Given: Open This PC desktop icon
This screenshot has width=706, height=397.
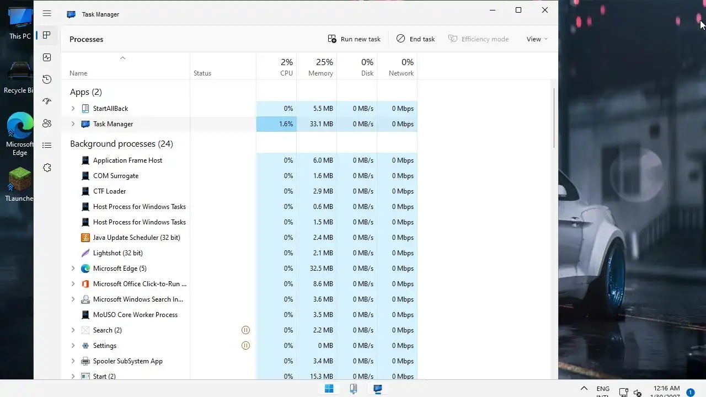Looking at the screenshot, I should pos(20,22).
